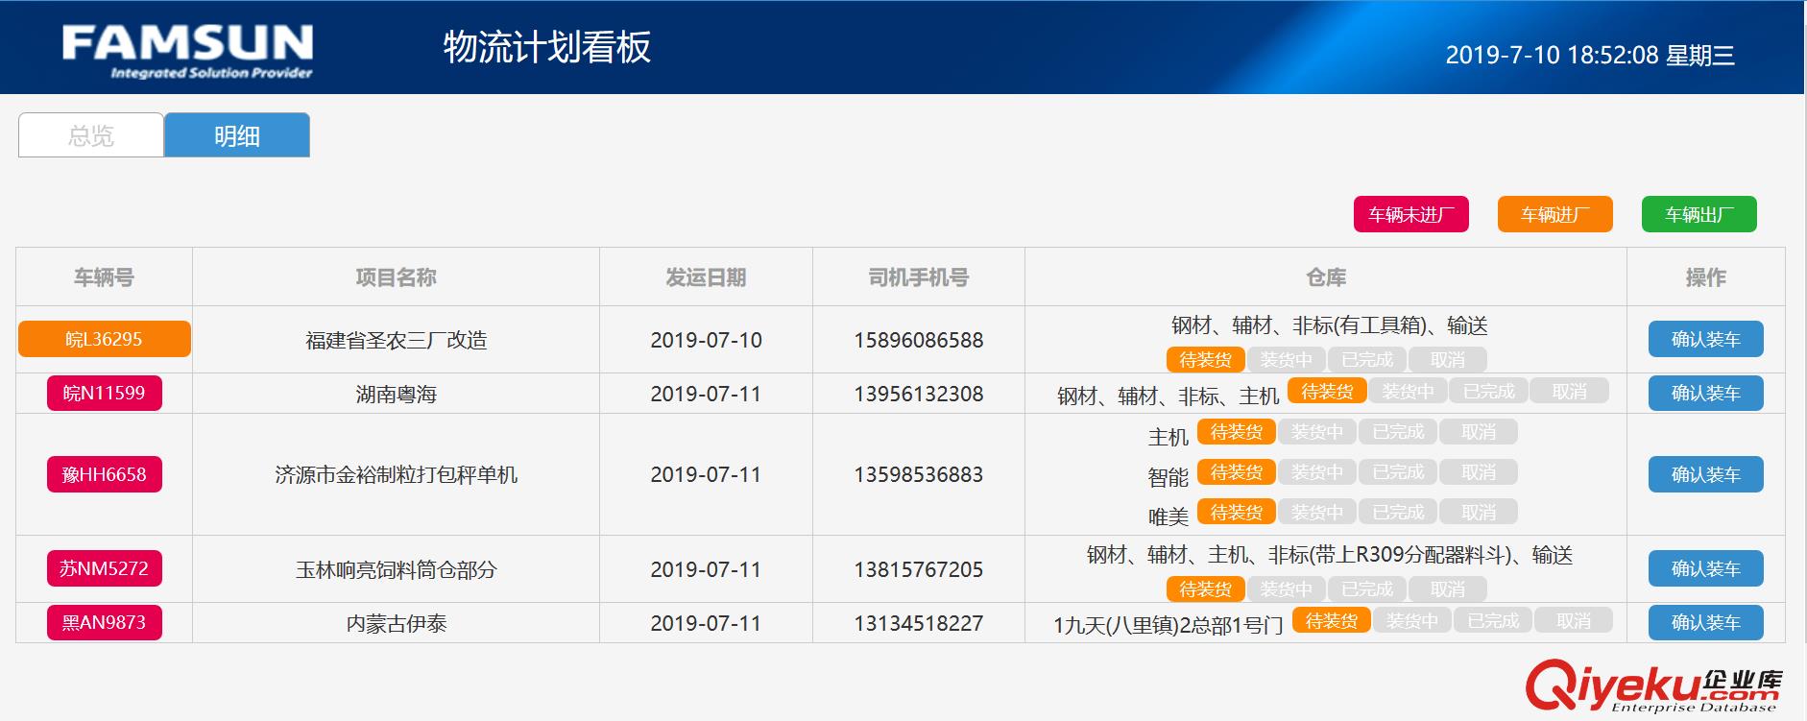Set 取消 status for 湖南粤海 row

point(1569,392)
